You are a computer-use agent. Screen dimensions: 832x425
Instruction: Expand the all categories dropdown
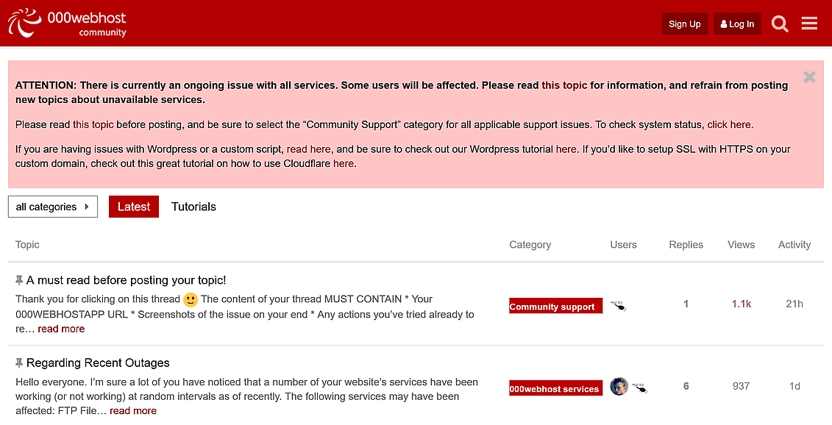53,207
